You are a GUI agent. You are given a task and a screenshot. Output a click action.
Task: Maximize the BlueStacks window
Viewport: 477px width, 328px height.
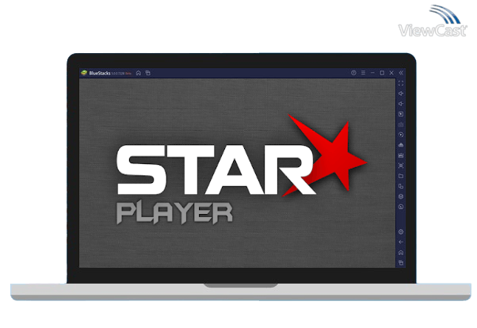point(382,73)
